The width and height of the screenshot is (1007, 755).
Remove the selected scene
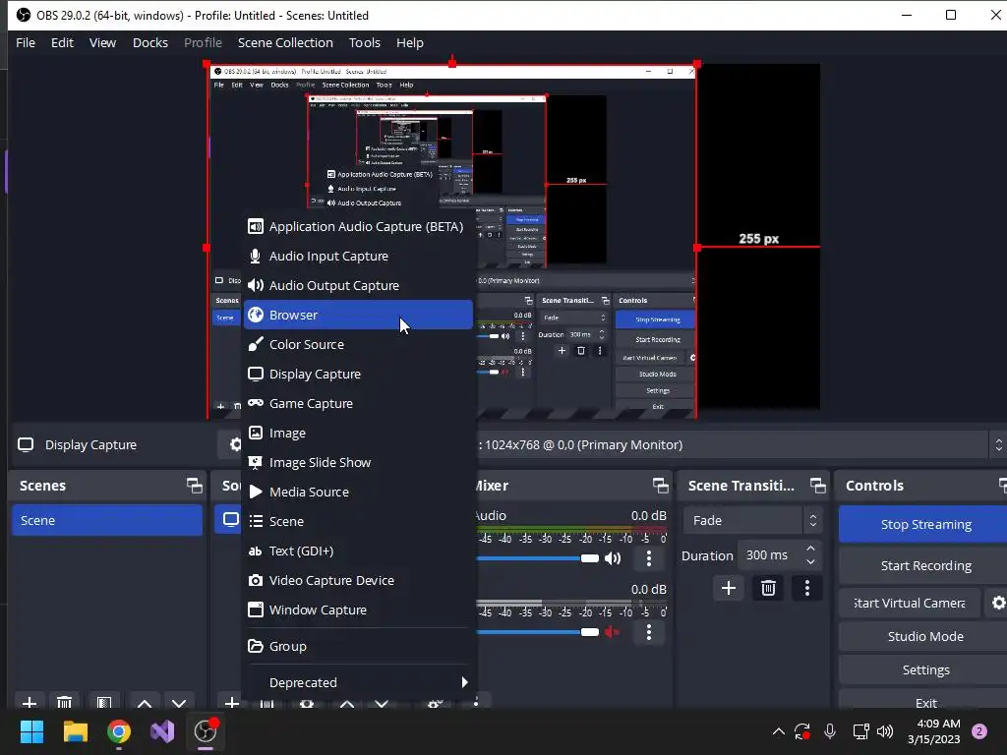(x=64, y=702)
